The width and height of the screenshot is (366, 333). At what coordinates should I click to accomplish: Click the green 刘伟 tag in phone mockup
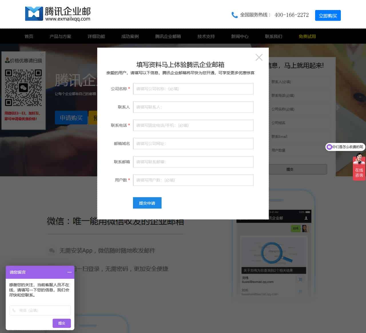[x=296, y=228]
